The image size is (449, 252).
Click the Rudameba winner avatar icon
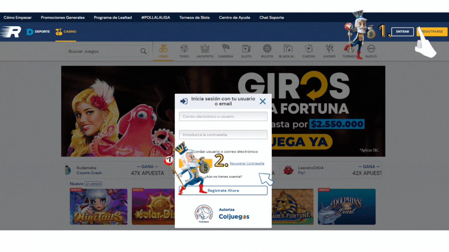click(x=68, y=170)
